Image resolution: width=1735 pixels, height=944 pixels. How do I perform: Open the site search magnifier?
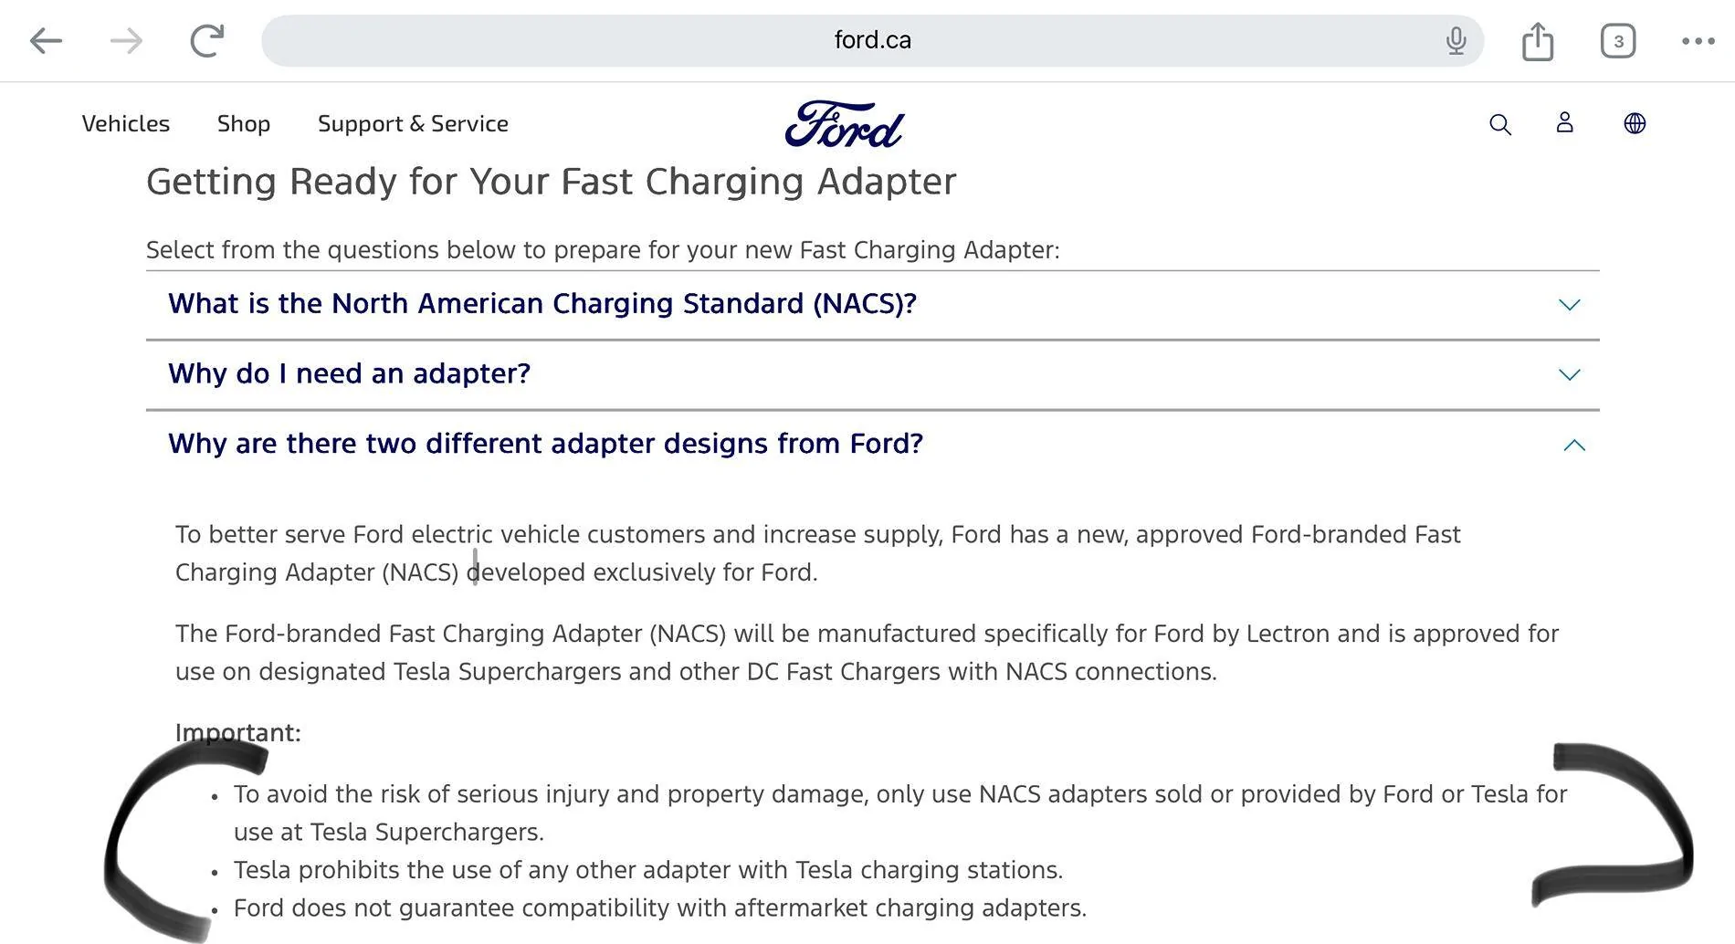pyautogui.click(x=1499, y=124)
